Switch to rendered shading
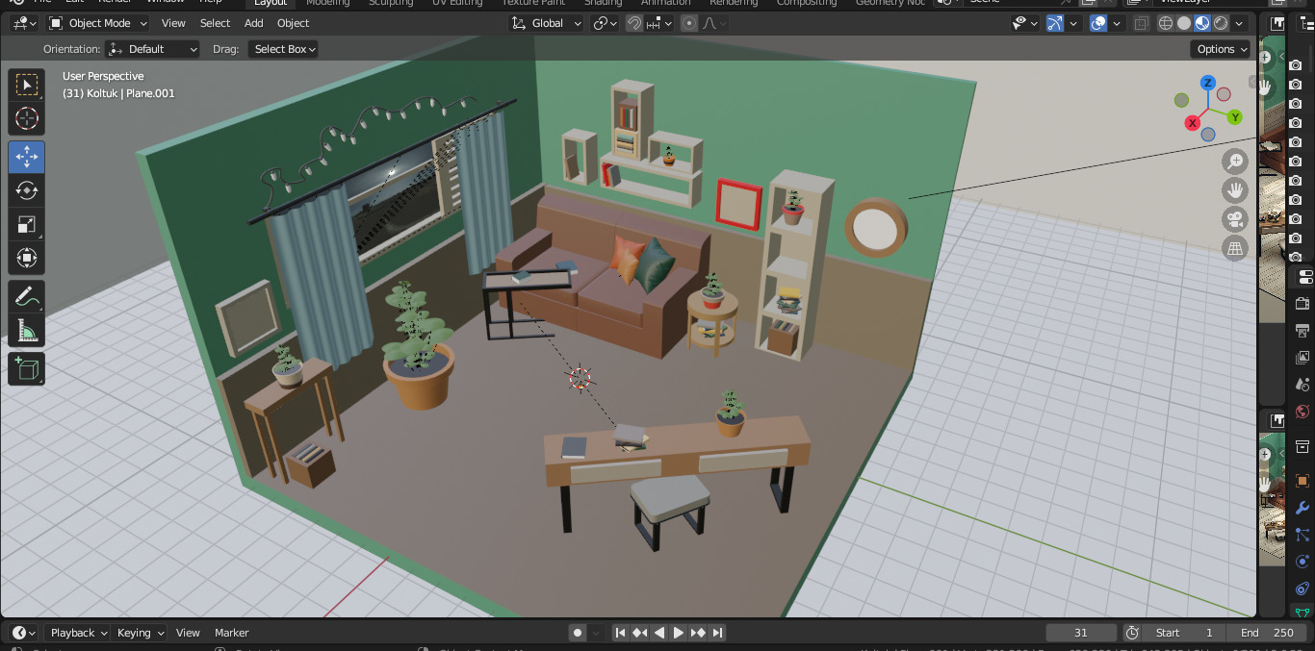The image size is (1315, 651). click(1221, 23)
